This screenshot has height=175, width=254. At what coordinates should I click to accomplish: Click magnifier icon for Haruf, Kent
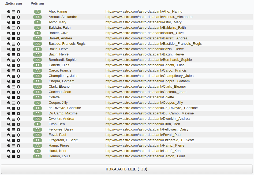coord(9,151)
